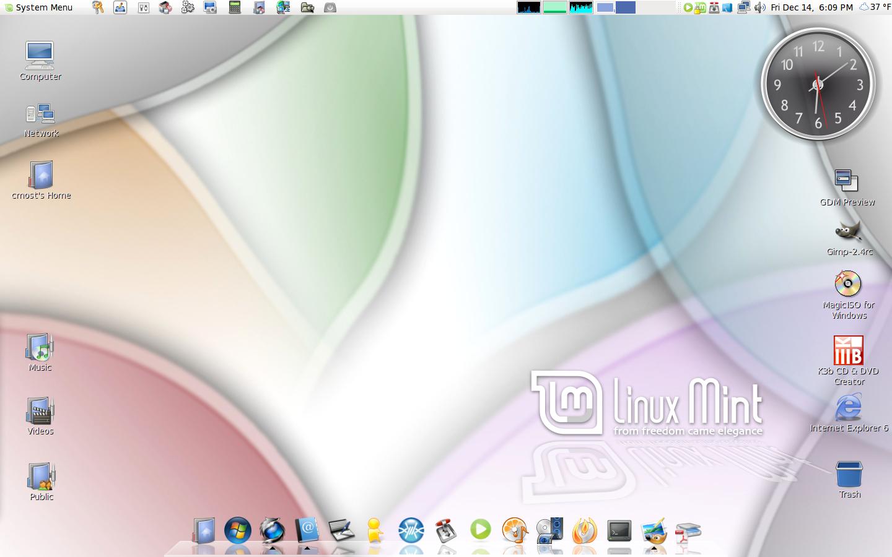Open the Trash on desktop
This screenshot has width=892, height=557.
(849, 480)
